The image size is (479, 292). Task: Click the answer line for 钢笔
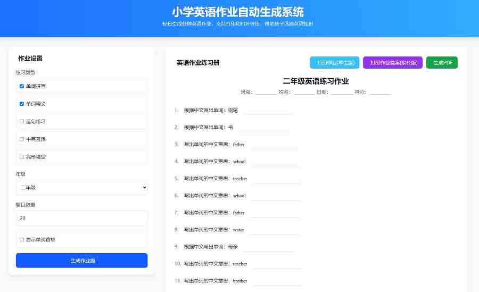pos(268,111)
